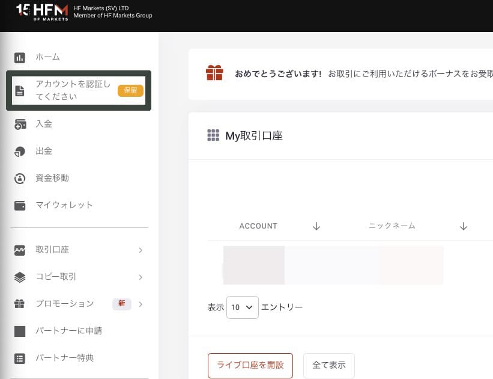This screenshot has width=493, height=379.
Task: Click the gift icon beside おめでとうございます message
Action: point(214,73)
